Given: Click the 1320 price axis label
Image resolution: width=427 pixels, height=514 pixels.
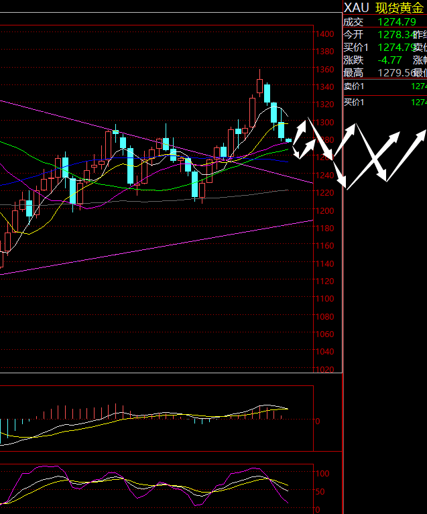Looking at the screenshot, I should click(x=324, y=105).
